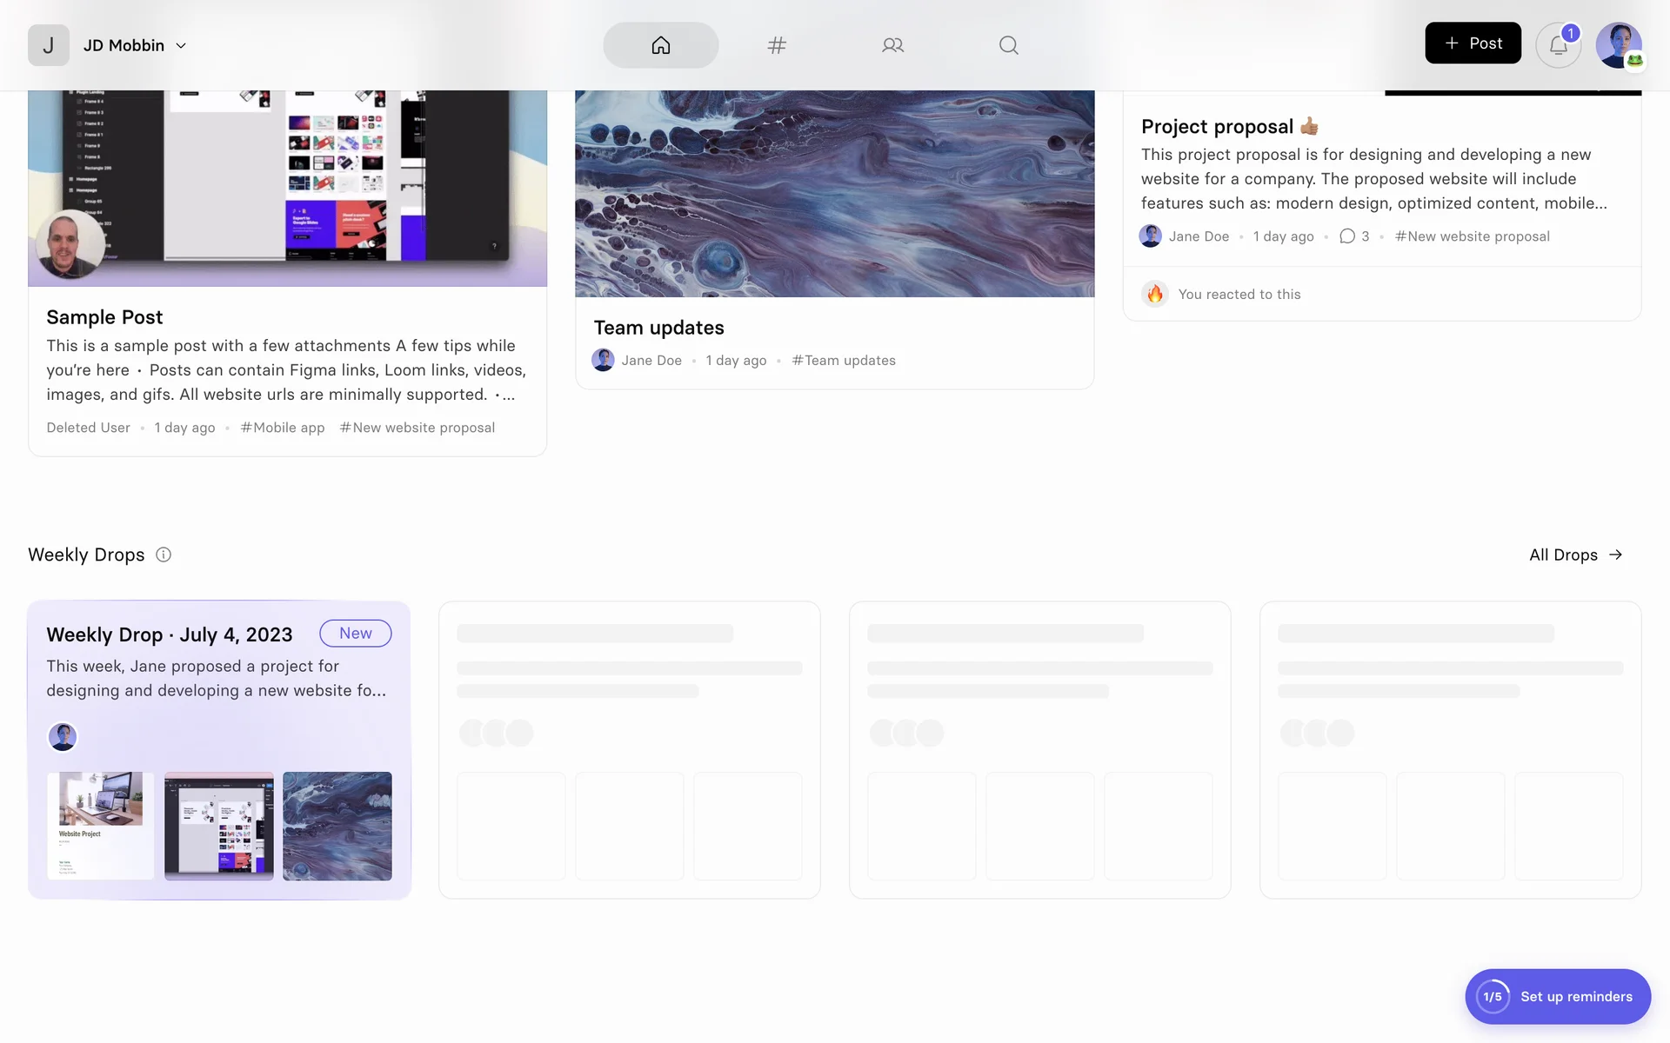This screenshot has height=1043, width=1670.
Task: Go to the Home feed tab
Action: pos(660,45)
